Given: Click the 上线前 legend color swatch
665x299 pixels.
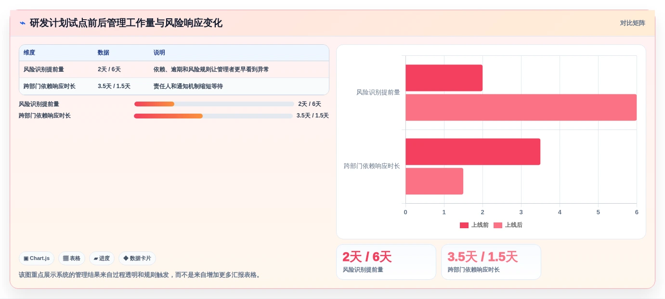Looking at the screenshot, I should point(464,225).
